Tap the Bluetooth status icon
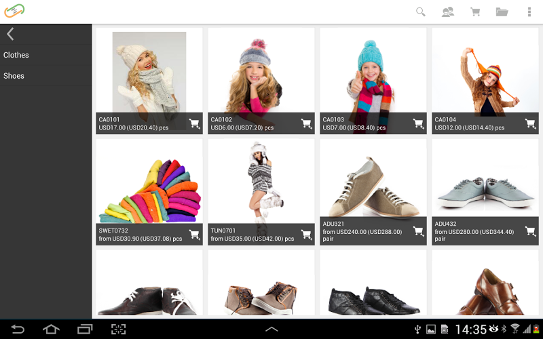The width and height of the screenshot is (543, 339). (x=504, y=329)
